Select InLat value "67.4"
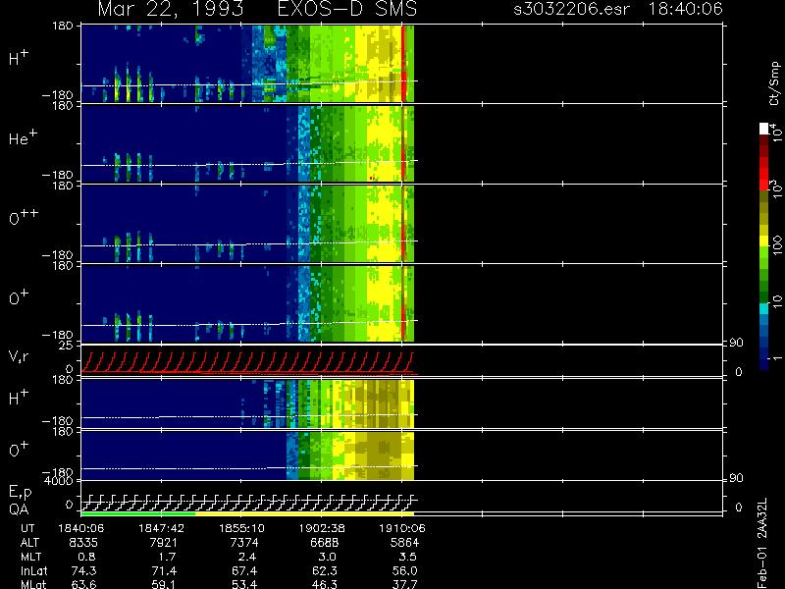Image resolution: width=785 pixels, height=589 pixels. [244, 570]
